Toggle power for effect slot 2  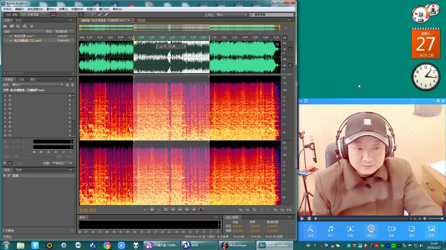pyautogui.click(x=10, y=100)
